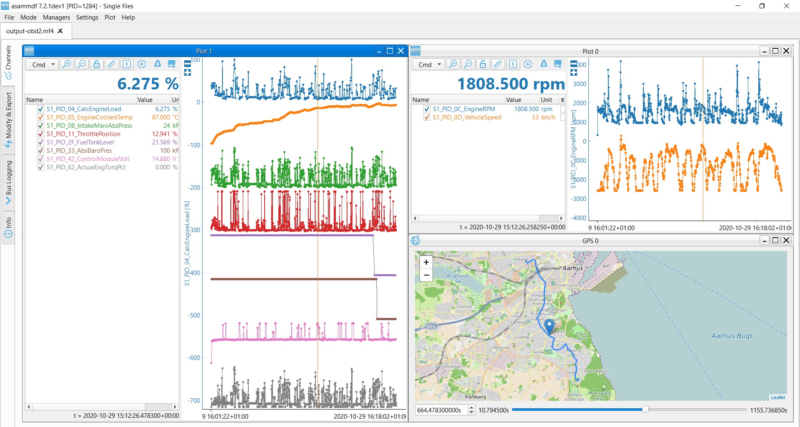Zoom out on the GPS map
Viewport: 800px width, 427px height.
pos(426,275)
